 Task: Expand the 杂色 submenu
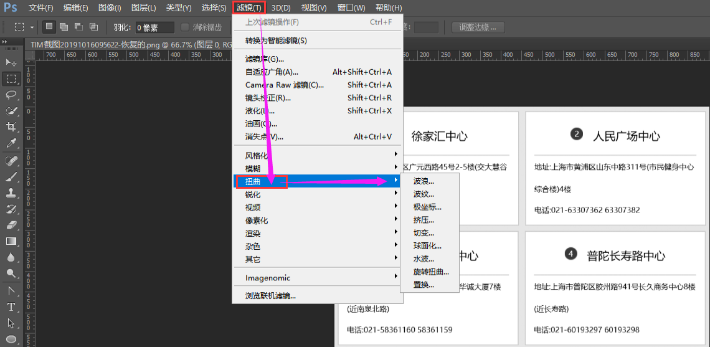318,247
